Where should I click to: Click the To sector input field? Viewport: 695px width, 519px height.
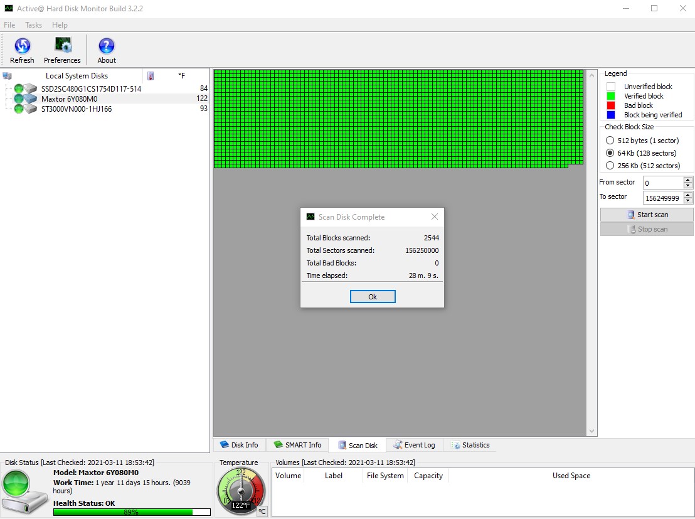[662, 198]
